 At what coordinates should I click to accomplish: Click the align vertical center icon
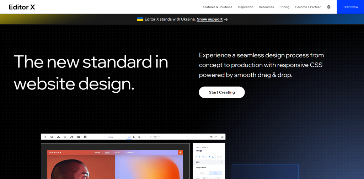(209, 157)
